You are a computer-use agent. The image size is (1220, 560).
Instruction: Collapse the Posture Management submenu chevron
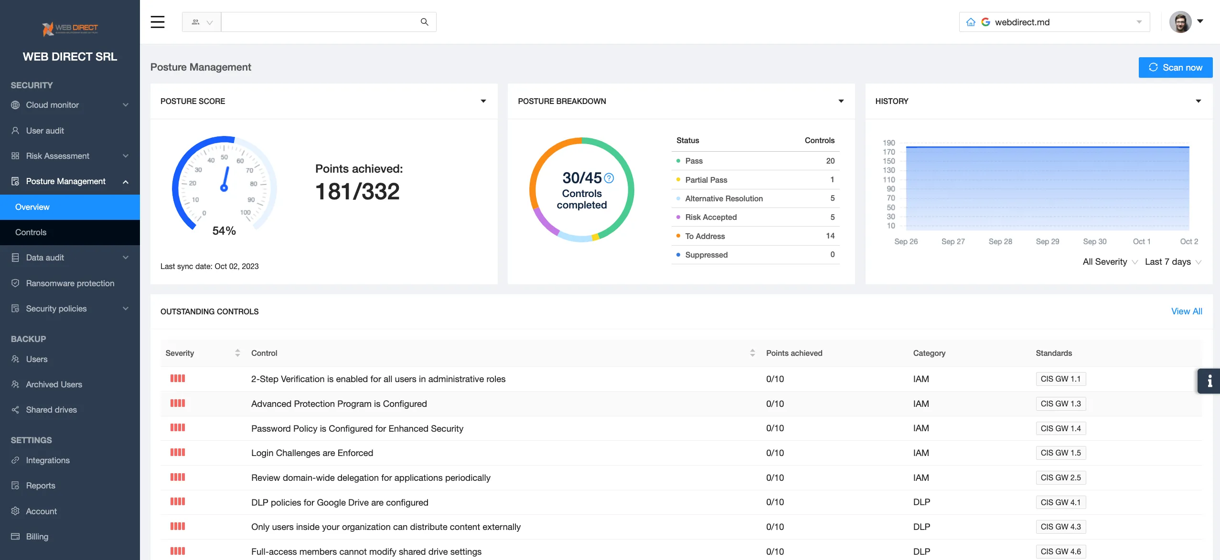(126, 182)
